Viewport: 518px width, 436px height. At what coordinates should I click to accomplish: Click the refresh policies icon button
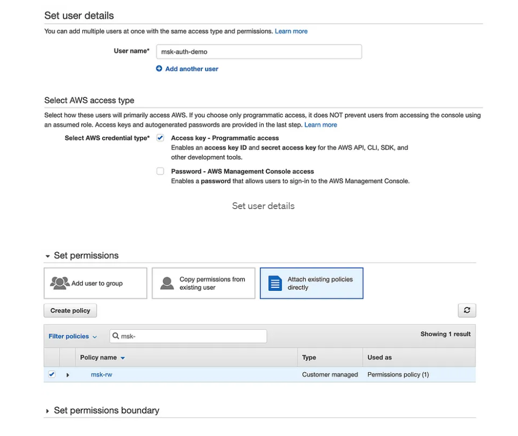pyautogui.click(x=467, y=310)
